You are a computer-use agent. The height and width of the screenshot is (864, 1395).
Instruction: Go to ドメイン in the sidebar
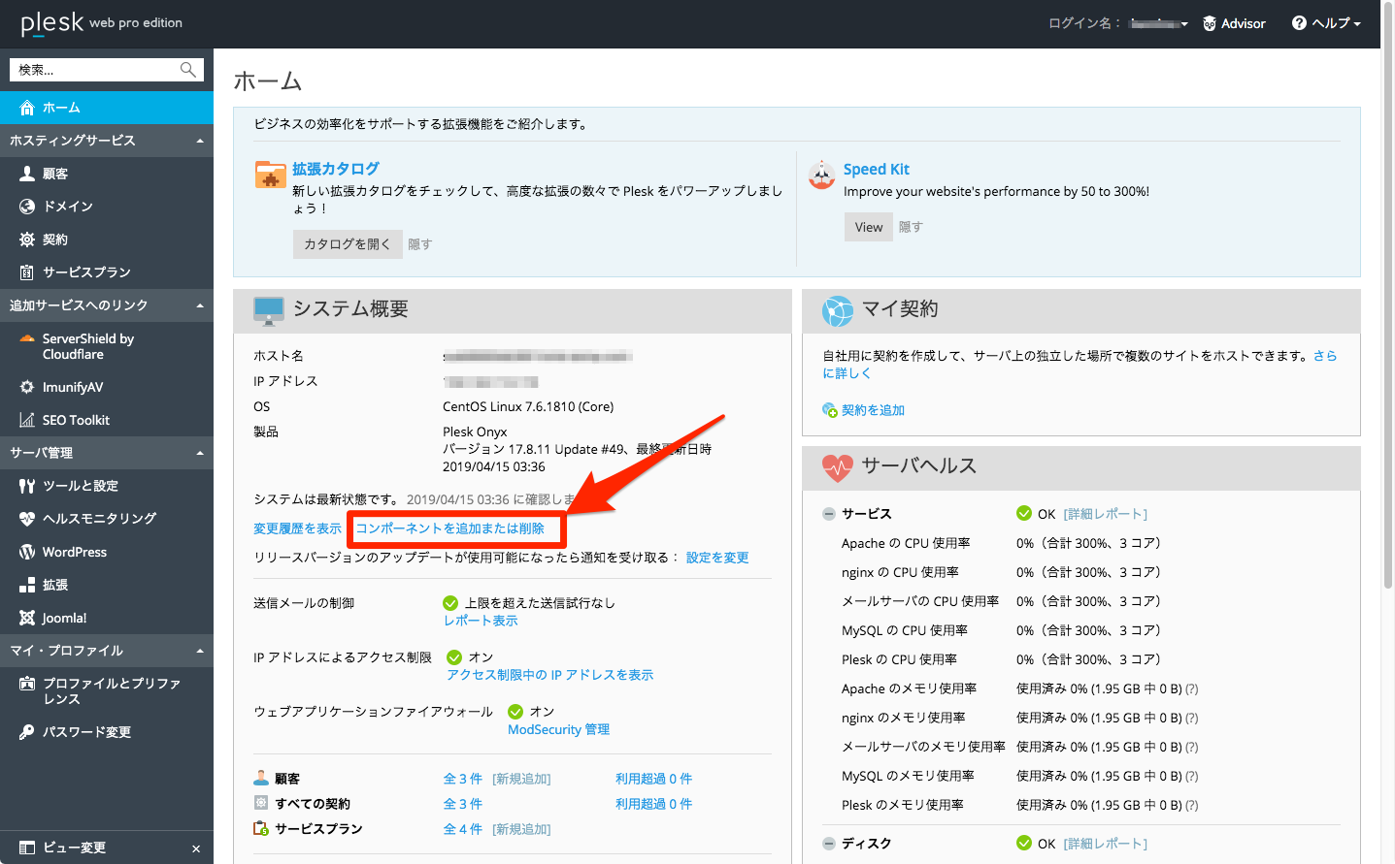pyautogui.click(x=68, y=207)
